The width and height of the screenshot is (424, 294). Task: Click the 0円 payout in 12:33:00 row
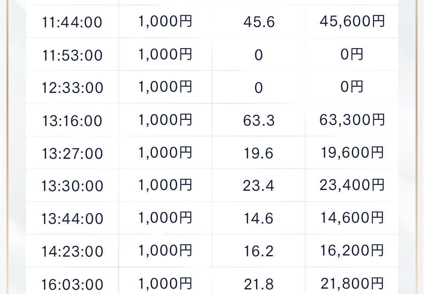click(x=352, y=87)
